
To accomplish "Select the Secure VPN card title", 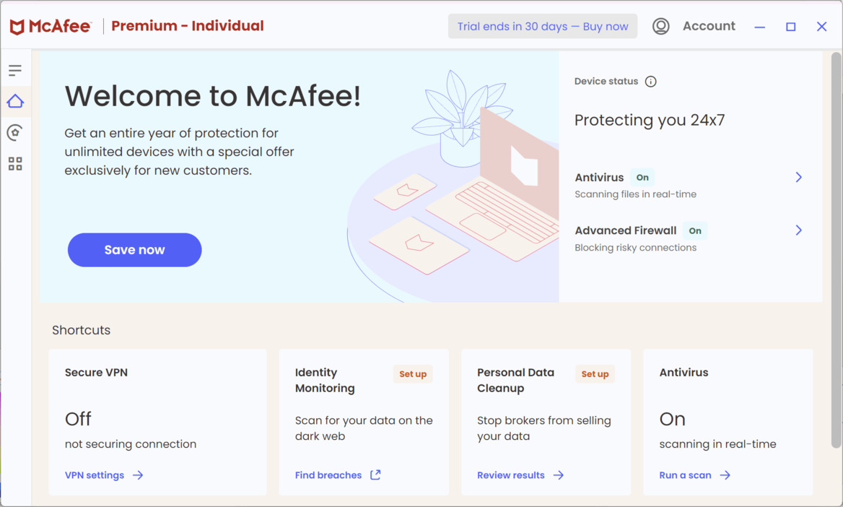I will coord(96,373).
